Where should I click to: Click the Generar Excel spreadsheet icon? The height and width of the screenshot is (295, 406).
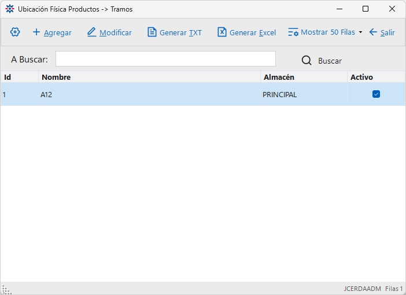pos(222,32)
